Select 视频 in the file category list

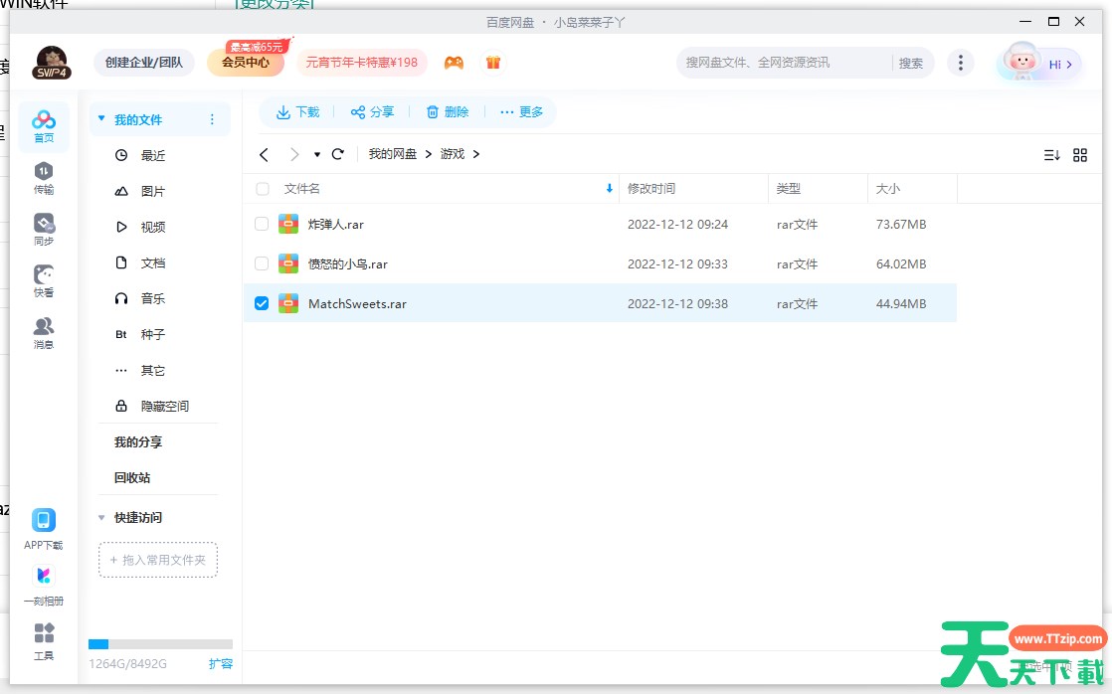tap(152, 227)
